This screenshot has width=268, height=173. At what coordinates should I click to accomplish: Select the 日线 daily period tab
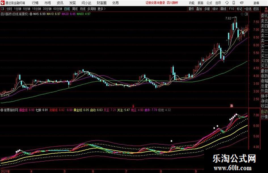67,9
